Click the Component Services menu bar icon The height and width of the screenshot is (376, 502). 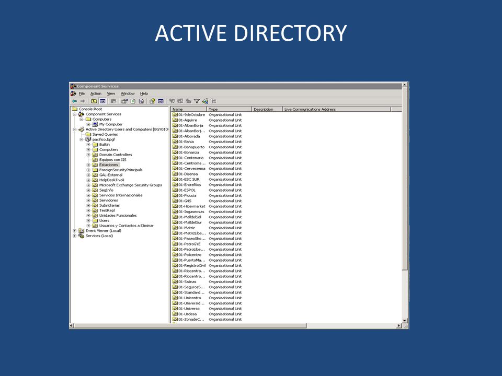tap(73, 93)
